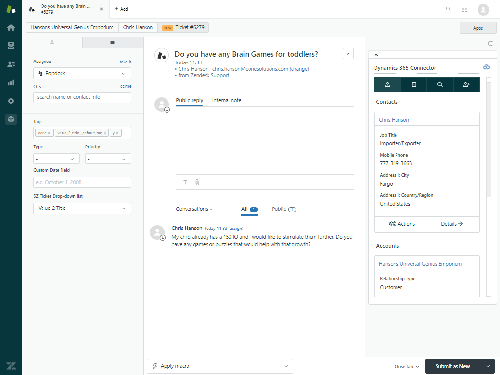Open the Admin settings gear in the sidebar
The width and height of the screenshot is (500, 375).
click(11, 101)
